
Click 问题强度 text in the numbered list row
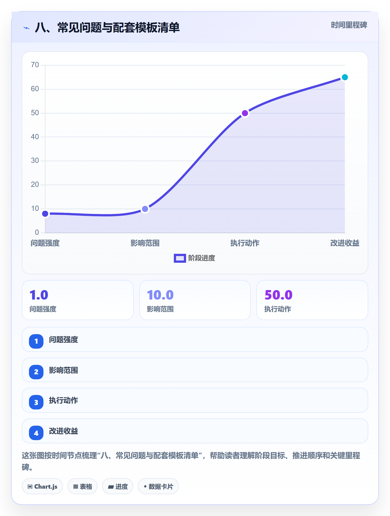tap(64, 340)
